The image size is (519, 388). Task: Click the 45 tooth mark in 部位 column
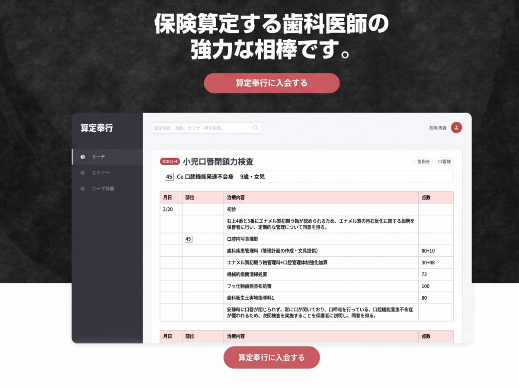pyautogui.click(x=188, y=239)
